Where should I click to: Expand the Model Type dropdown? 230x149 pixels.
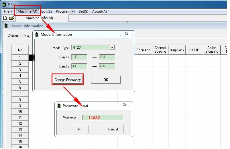(112, 47)
